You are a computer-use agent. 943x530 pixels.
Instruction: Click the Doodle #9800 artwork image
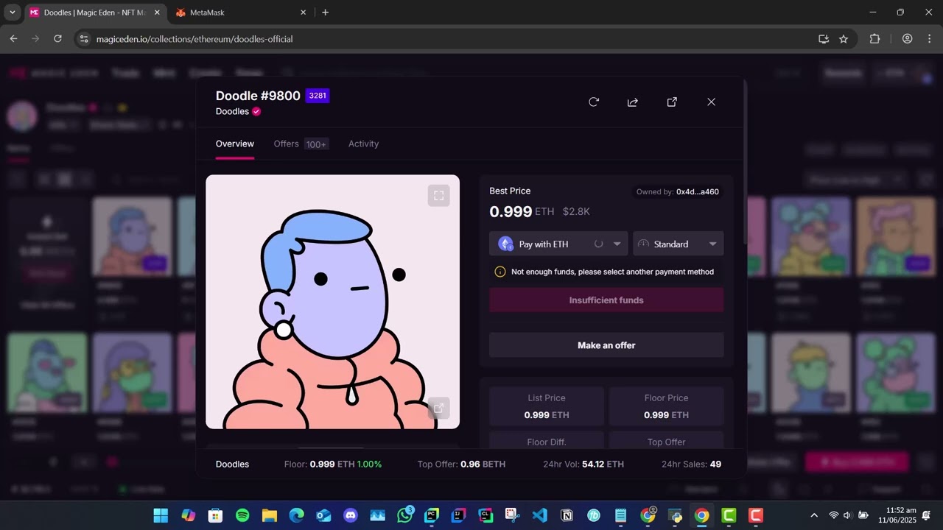coord(332,302)
